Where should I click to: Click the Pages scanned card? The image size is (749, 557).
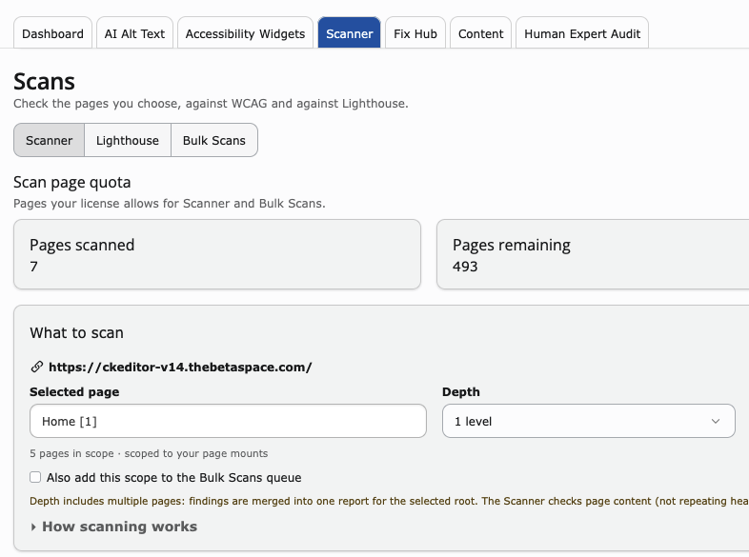(217, 254)
